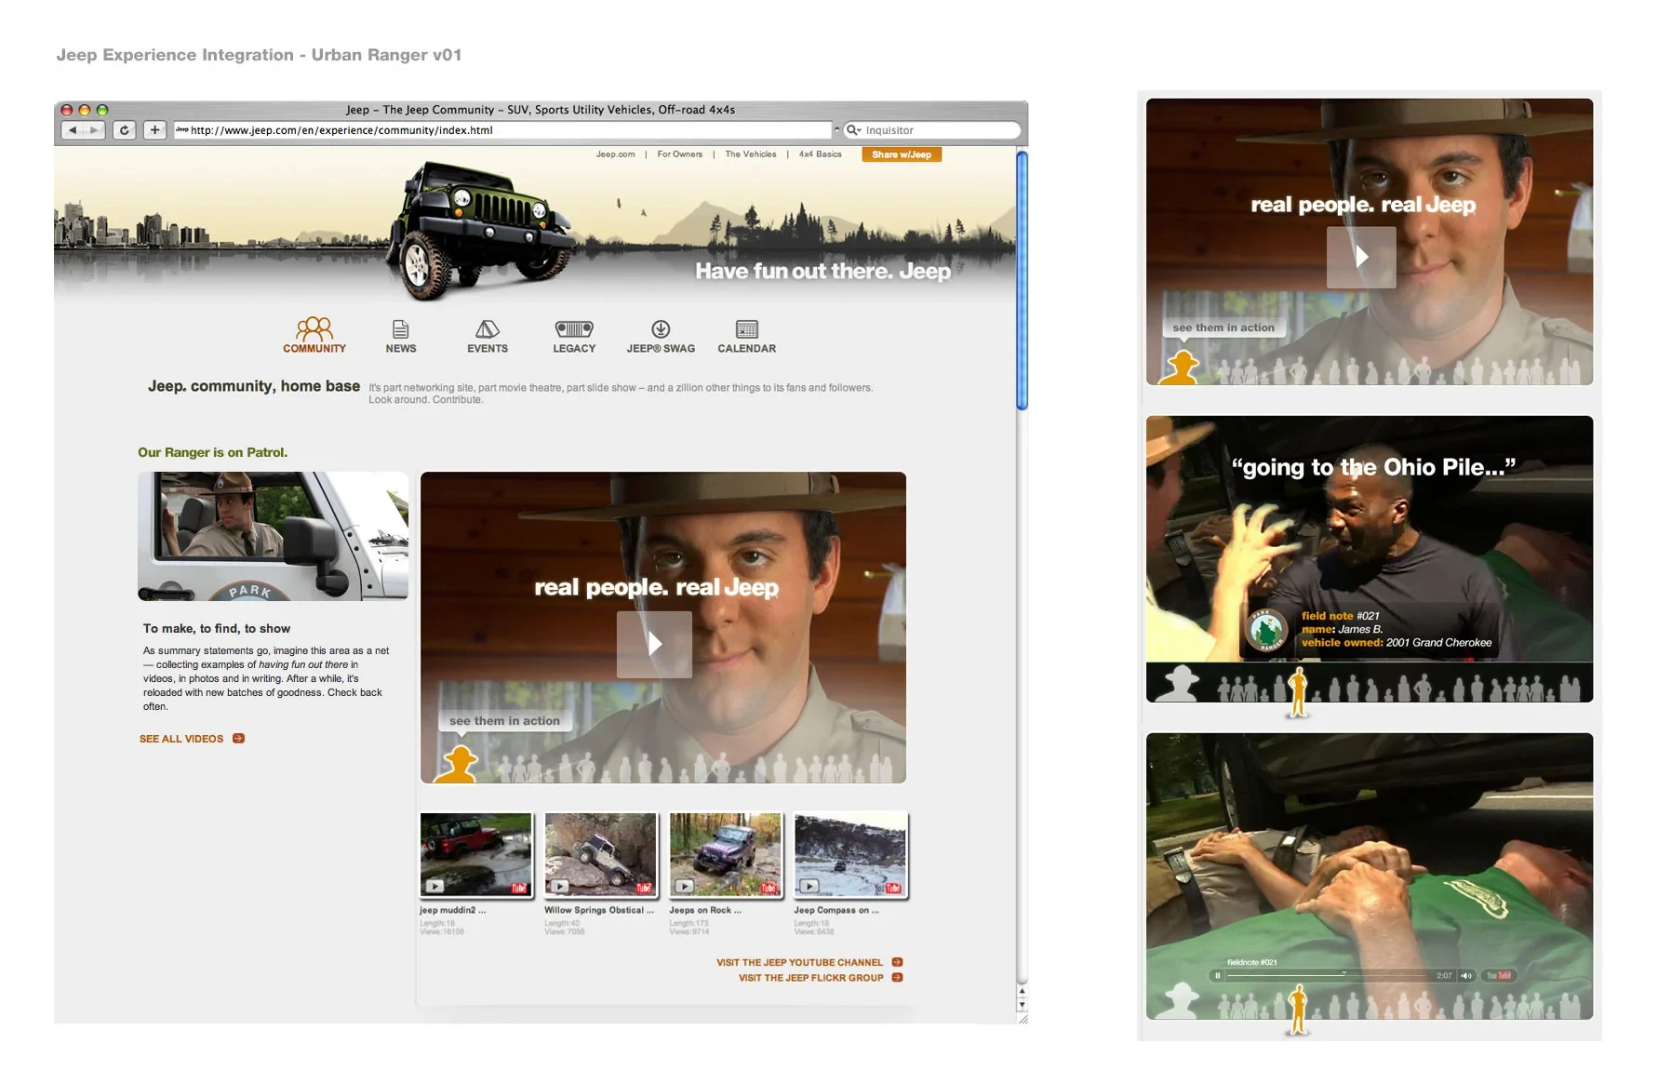
Task: Click 'see them in action' label in main video
Action: coord(504,721)
